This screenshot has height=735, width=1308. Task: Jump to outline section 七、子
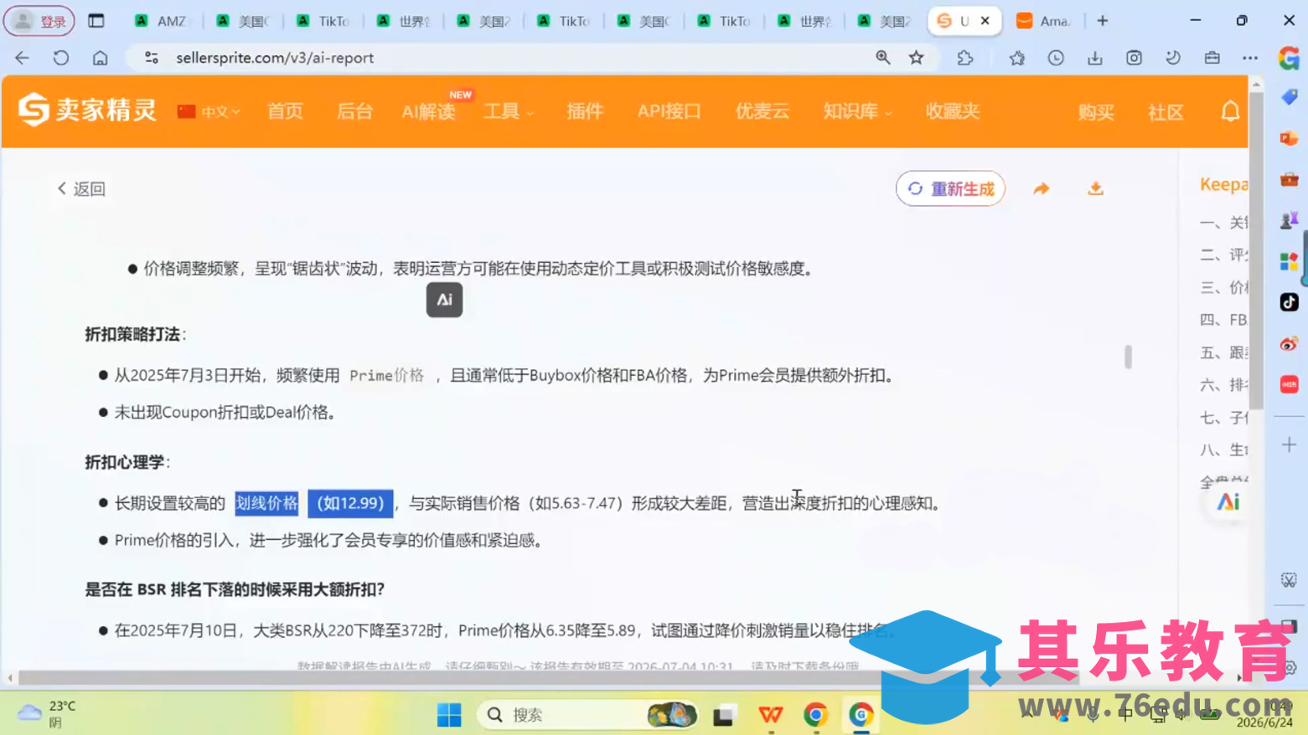(1223, 417)
